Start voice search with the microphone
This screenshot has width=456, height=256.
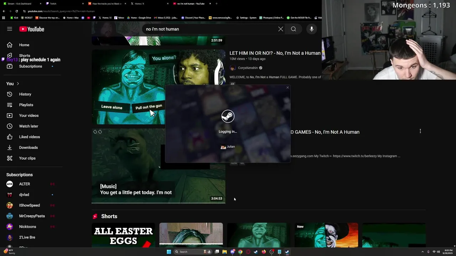coord(312,29)
